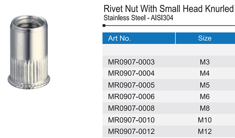
Task: Pick article number MR0907-0012
Action: click(131, 131)
